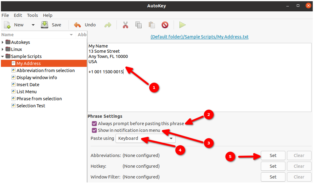
Task: Click the green Redo arrow icon
Action: pos(108,25)
